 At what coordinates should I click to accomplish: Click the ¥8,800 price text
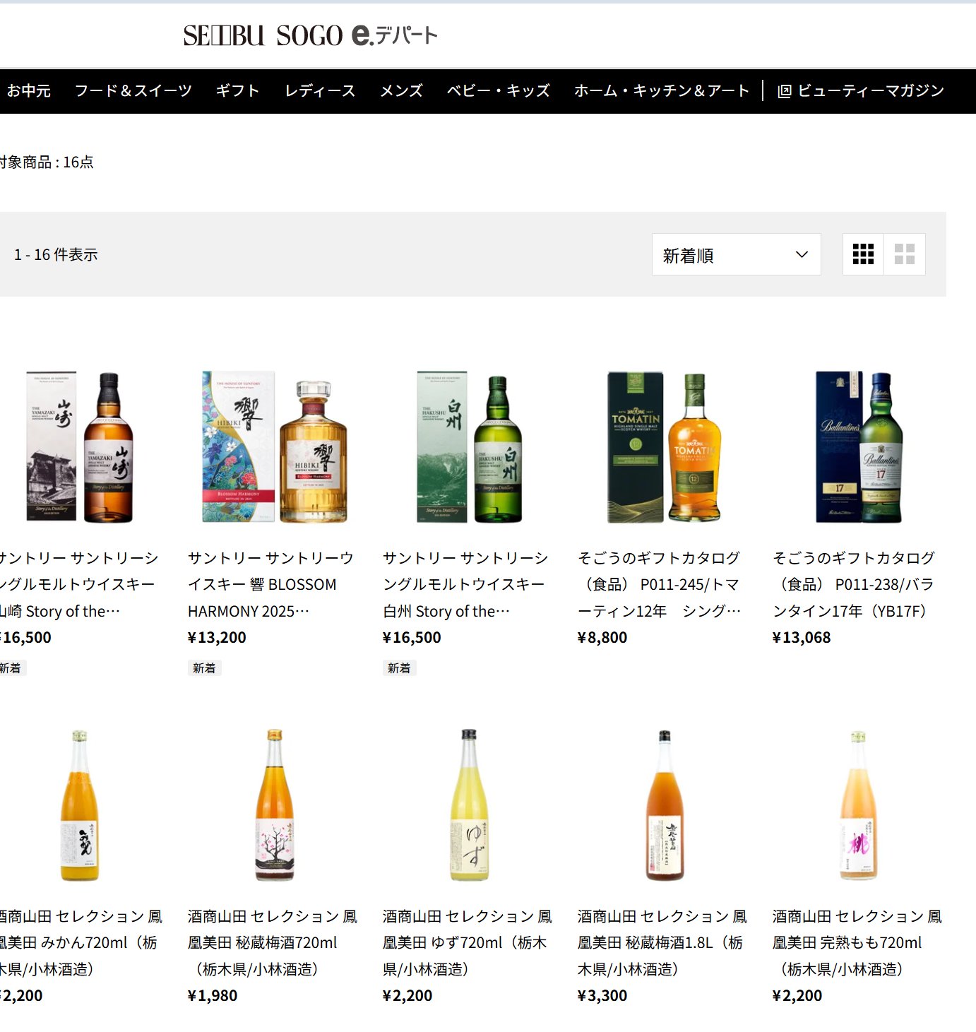602,637
